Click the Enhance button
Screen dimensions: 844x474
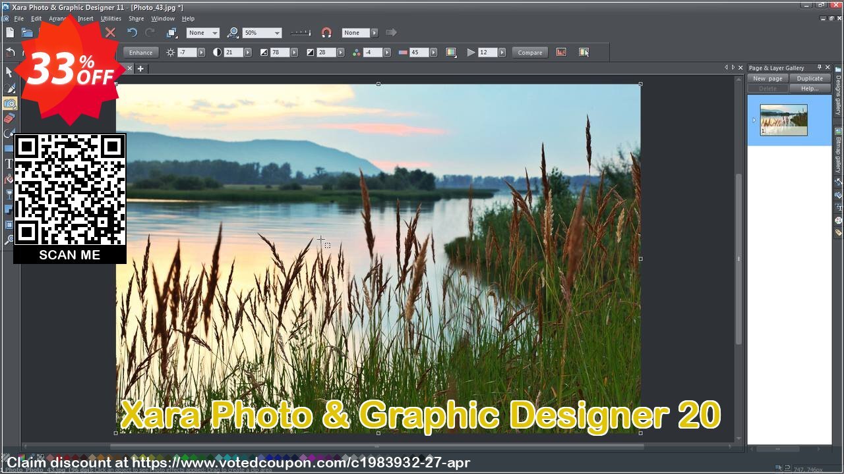click(x=140, y=52)
